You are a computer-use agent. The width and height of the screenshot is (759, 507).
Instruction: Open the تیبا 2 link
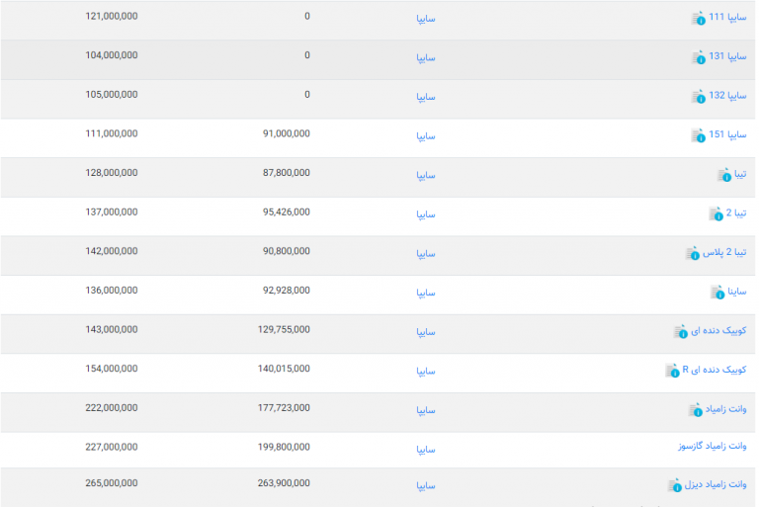click(736, 213)
